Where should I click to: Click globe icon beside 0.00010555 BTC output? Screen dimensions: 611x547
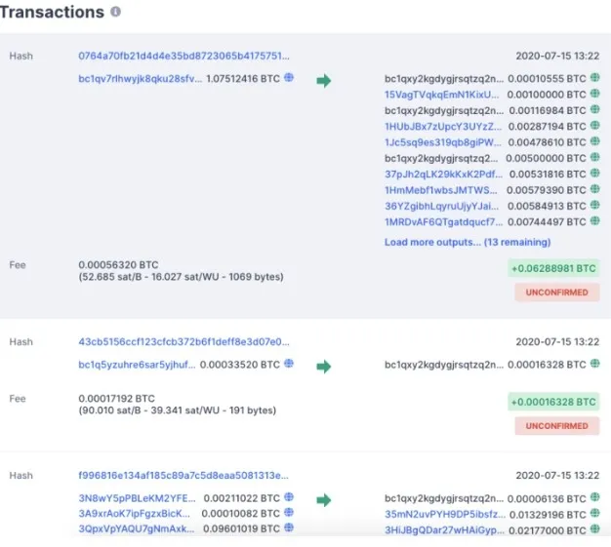(594, 78)
